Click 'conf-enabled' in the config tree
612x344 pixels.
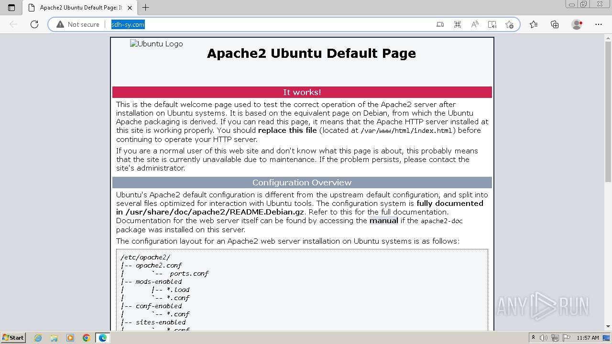coord(159,306)
